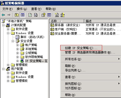Click the Export list toolbar icon
The height and width of the screenshot is (98, 121).
tap(36, 15)
